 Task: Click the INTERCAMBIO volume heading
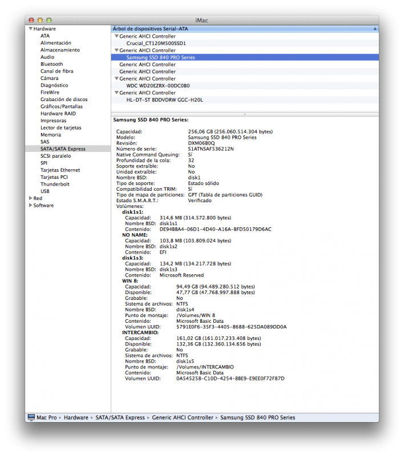pos(140,332)
